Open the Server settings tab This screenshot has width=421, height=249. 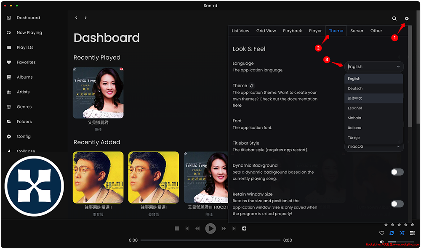pos(357,31)
